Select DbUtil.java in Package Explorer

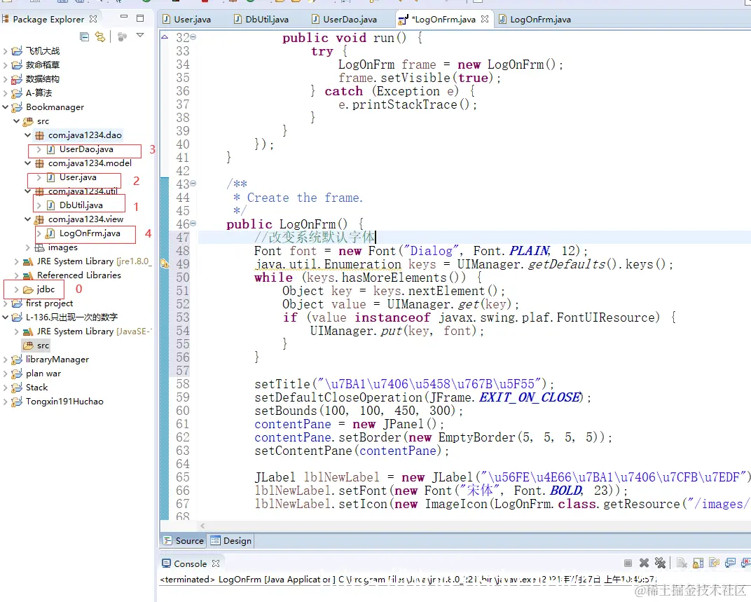pyautogui.click(x=81, y=205)
